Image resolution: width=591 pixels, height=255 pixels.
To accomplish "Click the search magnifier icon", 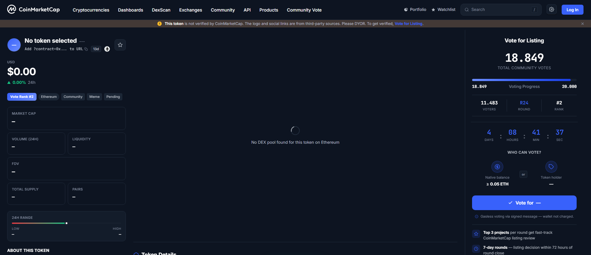I will [467, 10].
